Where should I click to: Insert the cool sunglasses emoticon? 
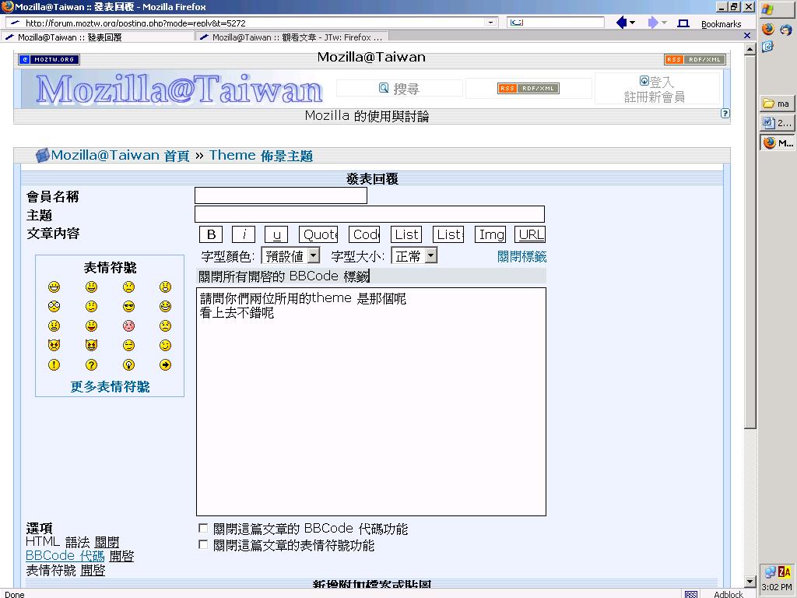coord(128,307)
